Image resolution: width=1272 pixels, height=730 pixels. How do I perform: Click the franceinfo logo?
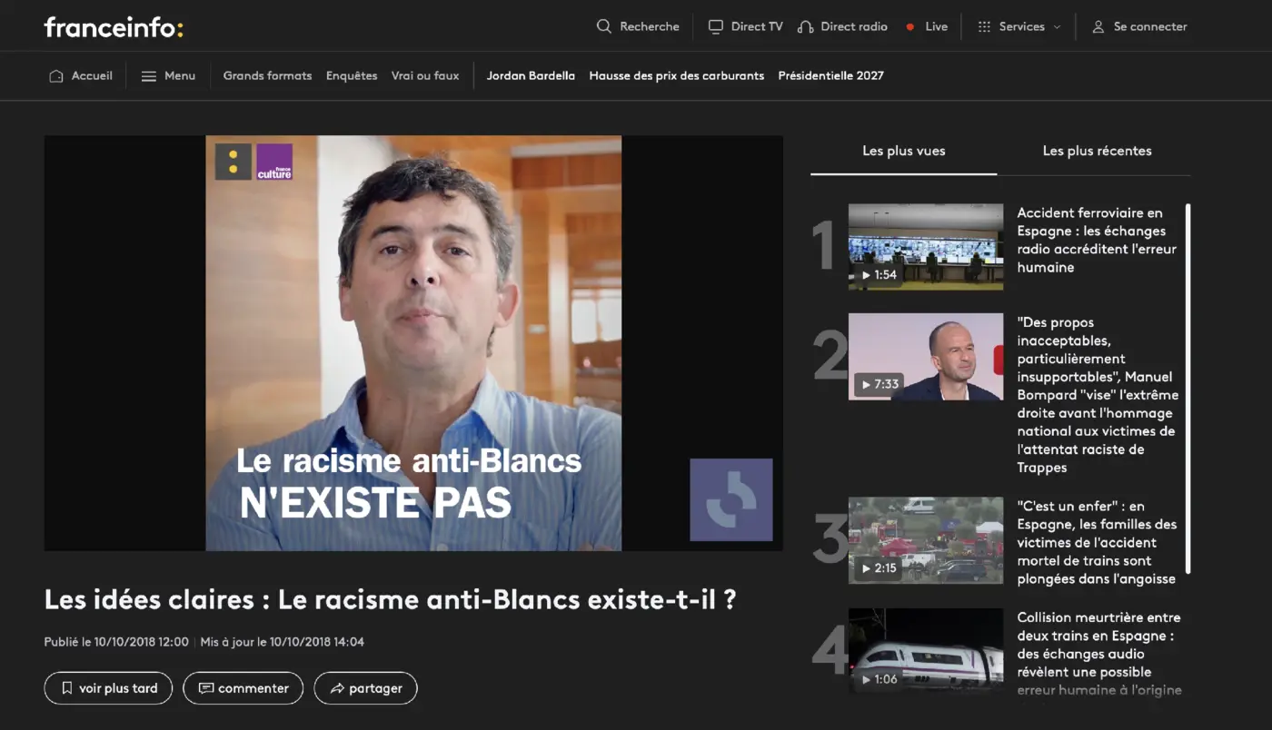click(114, 27)
